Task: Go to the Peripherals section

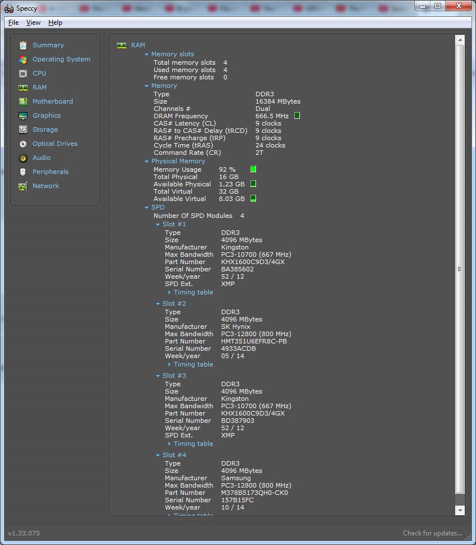Action: click(x=51, y=172)
